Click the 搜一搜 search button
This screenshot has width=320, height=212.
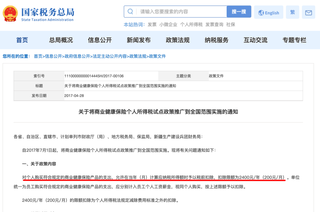click(239, 12)
